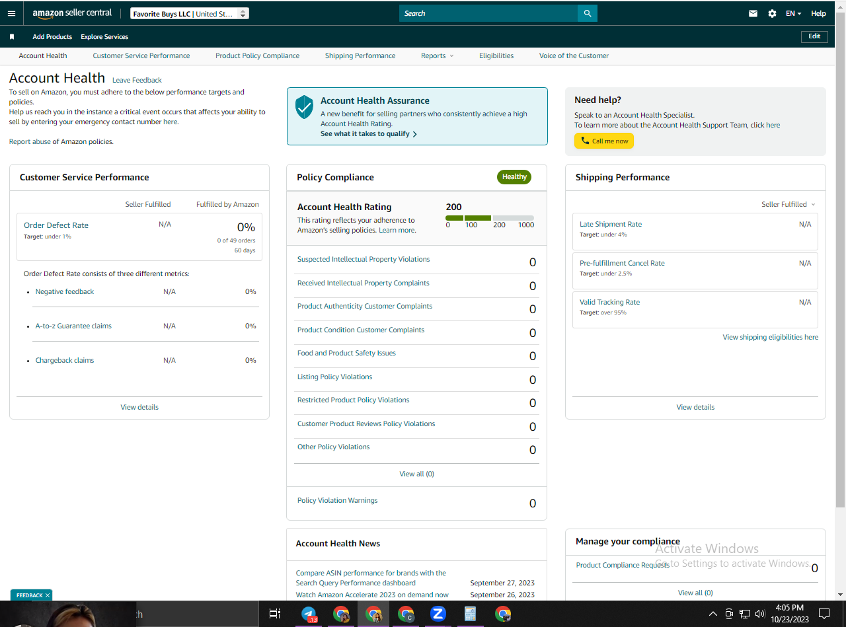This screenshot has width=846, height=627.
Task: Click the Leave Feedback link
Action: (137, 80)
